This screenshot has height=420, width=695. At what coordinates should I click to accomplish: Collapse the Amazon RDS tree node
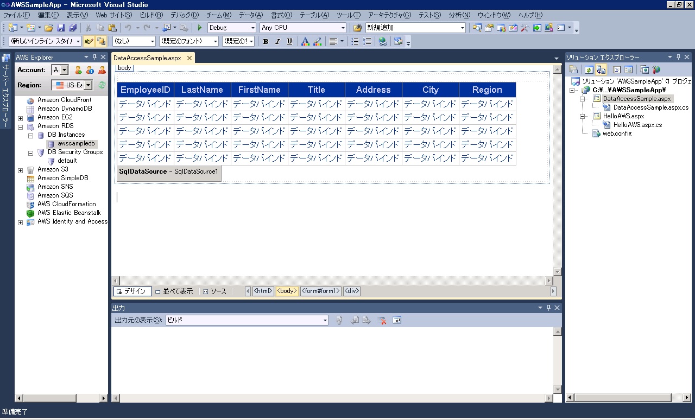(x=21, y=126)
